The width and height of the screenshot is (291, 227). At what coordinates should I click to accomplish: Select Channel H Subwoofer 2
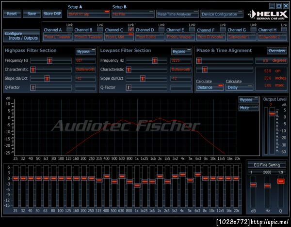pyautogui.click(x=272, y=37)
